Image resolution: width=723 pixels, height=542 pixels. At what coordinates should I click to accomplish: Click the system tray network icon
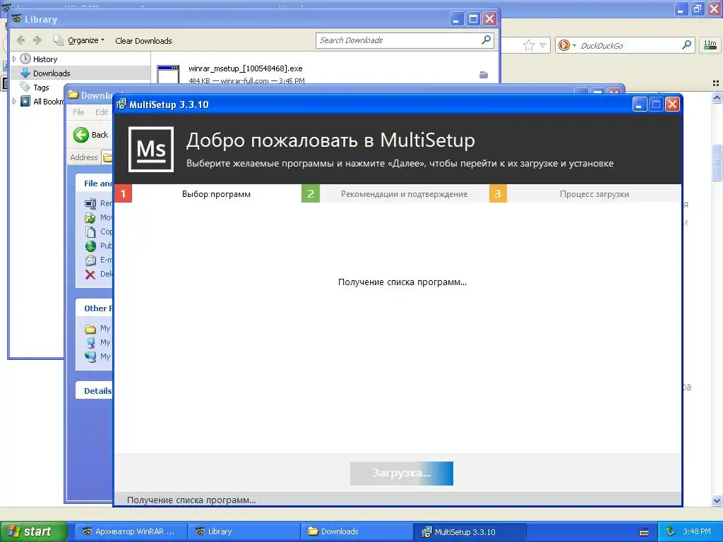(671, 531)
